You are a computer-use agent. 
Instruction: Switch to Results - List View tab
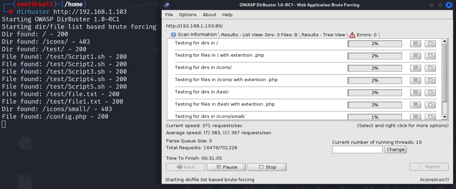pyautogui.click(x=259, y=35)
